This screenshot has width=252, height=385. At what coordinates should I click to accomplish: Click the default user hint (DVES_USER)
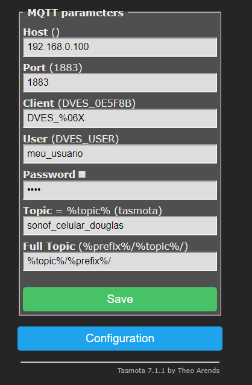[85, 139]
